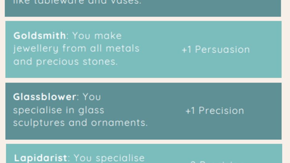Select the phrase precious stones

[x=77, y=62]
